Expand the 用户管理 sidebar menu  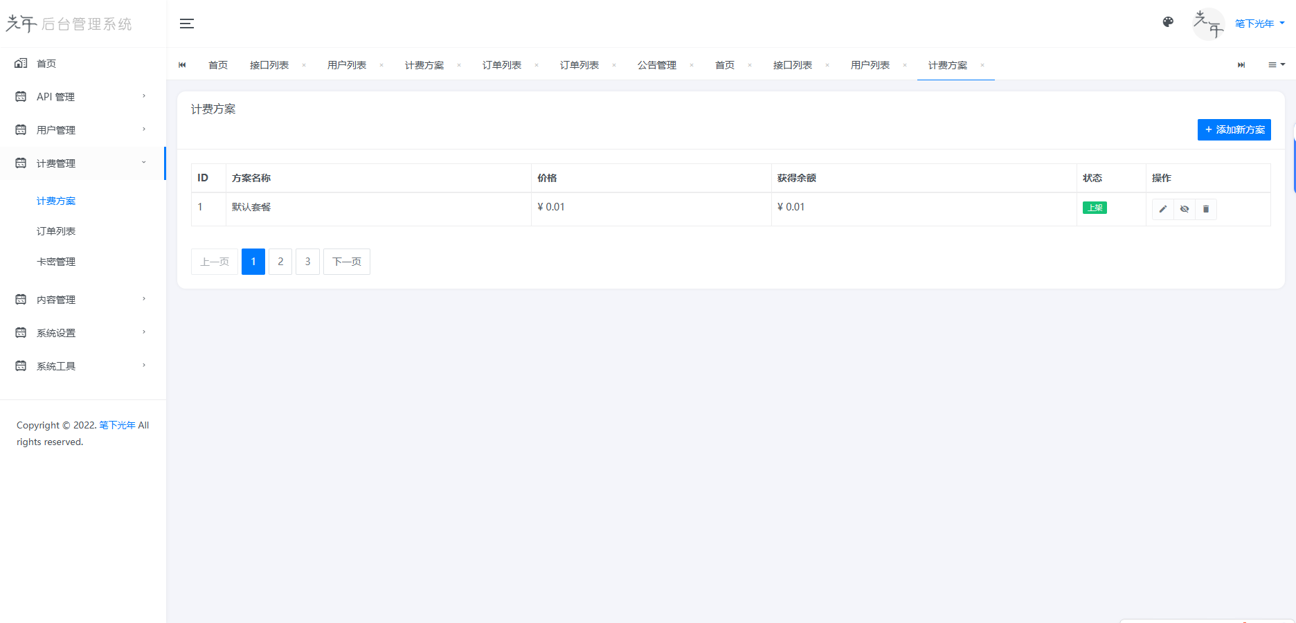click(82, 130)
